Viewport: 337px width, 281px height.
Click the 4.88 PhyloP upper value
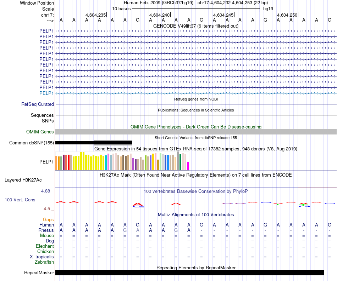pyautogui.click(x=46, y=191)
